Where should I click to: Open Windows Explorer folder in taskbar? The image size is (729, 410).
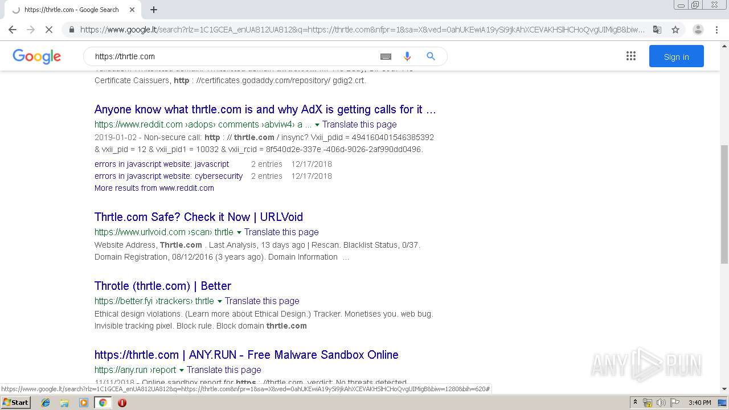[64, 403]
